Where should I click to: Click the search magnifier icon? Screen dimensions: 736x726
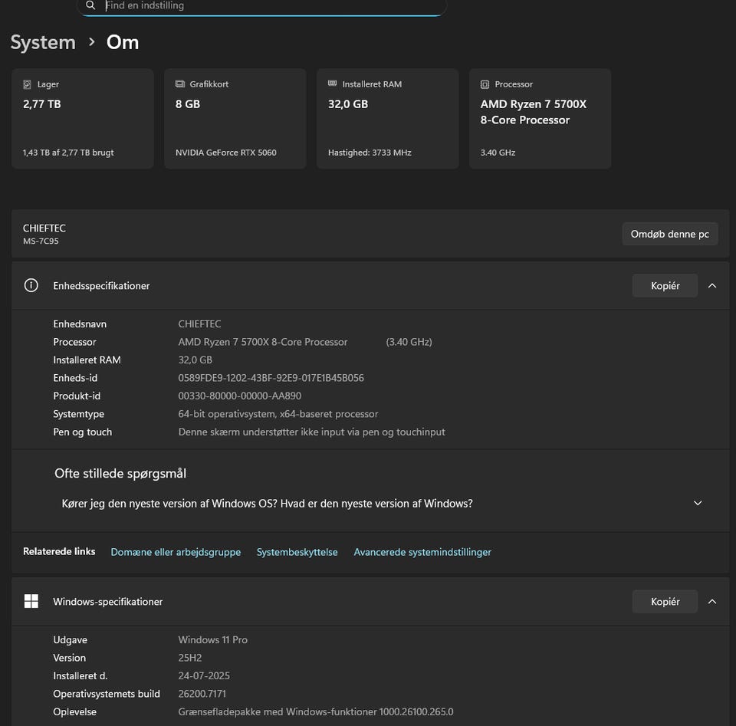pyautogui.click(x=90, y=5)
